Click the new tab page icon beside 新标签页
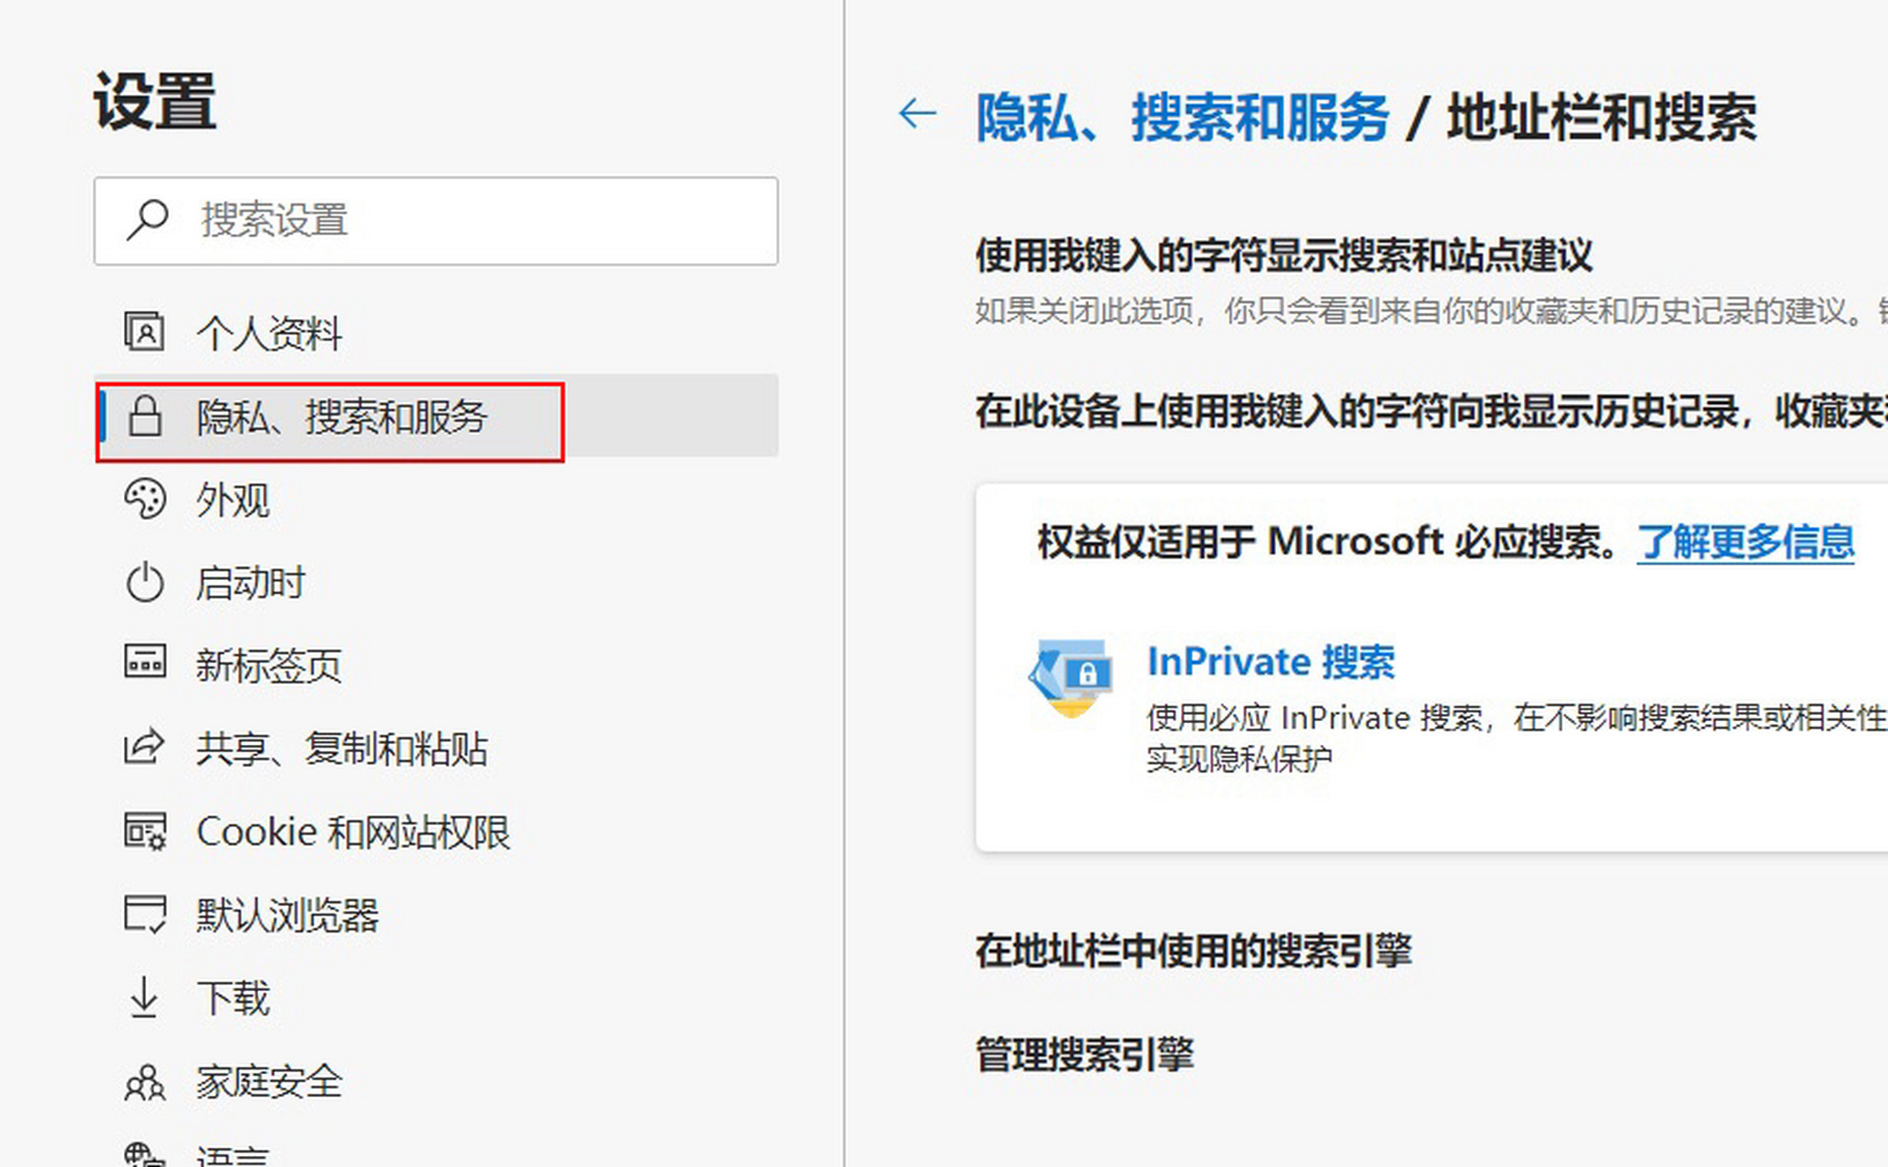 [144, 662]
